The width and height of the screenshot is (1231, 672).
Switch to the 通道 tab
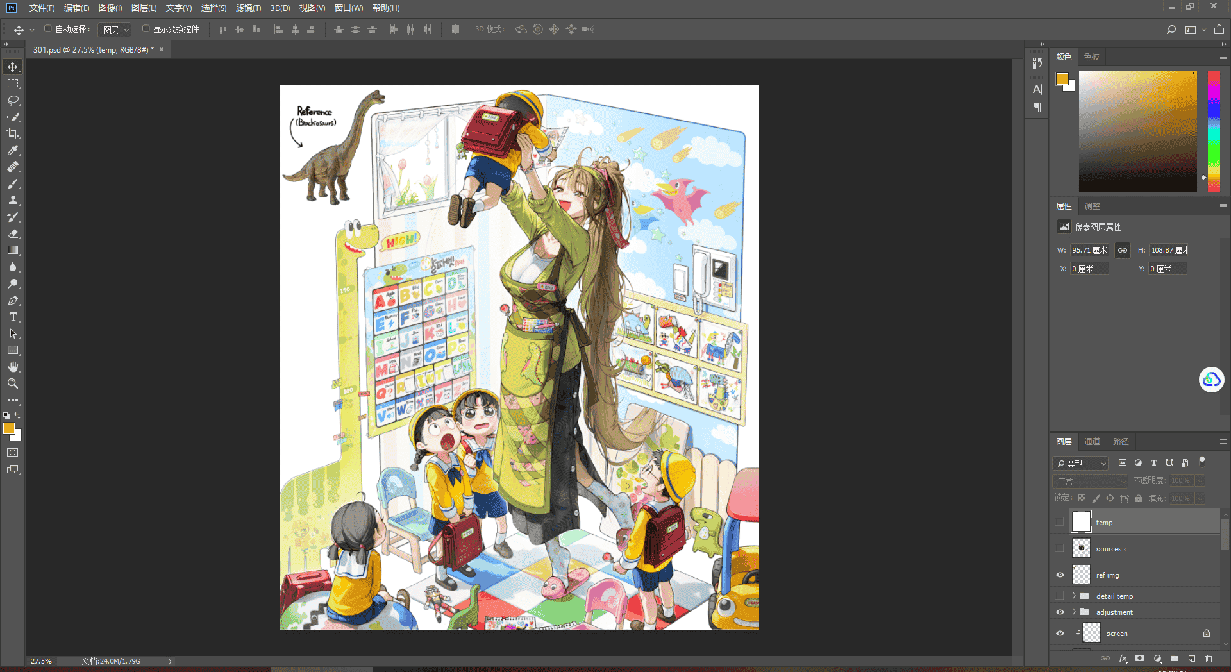pyautogui.click(x=1092, y=441)
